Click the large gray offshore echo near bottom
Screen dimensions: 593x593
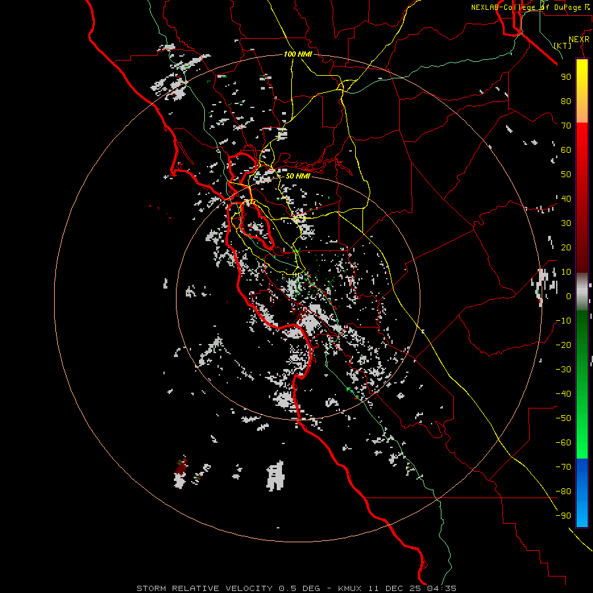tap(275, 476)
